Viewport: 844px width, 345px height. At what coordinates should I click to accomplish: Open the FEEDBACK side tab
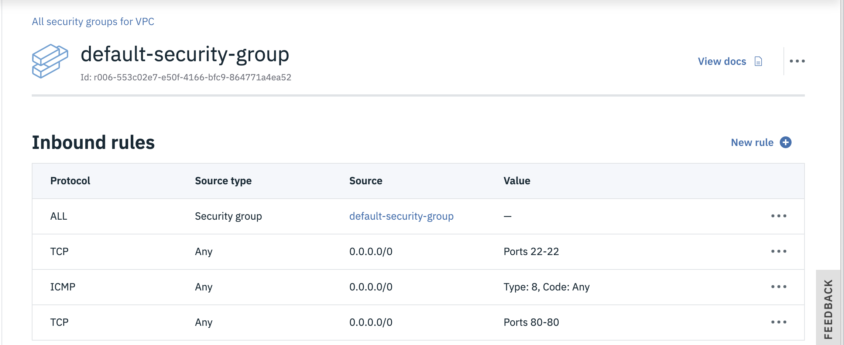[828, 309]
